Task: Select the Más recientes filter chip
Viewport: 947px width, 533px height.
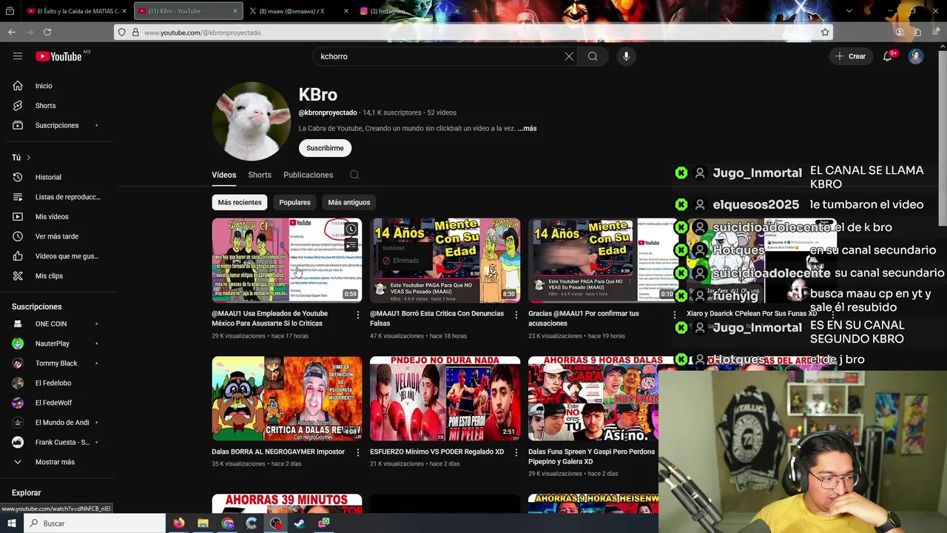Action: point(240,202)
